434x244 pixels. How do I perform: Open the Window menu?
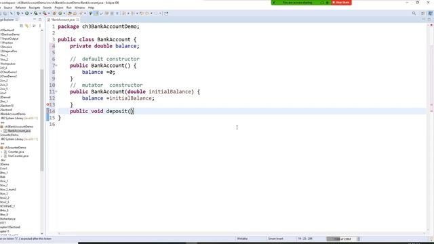click(x=80, y=7)
